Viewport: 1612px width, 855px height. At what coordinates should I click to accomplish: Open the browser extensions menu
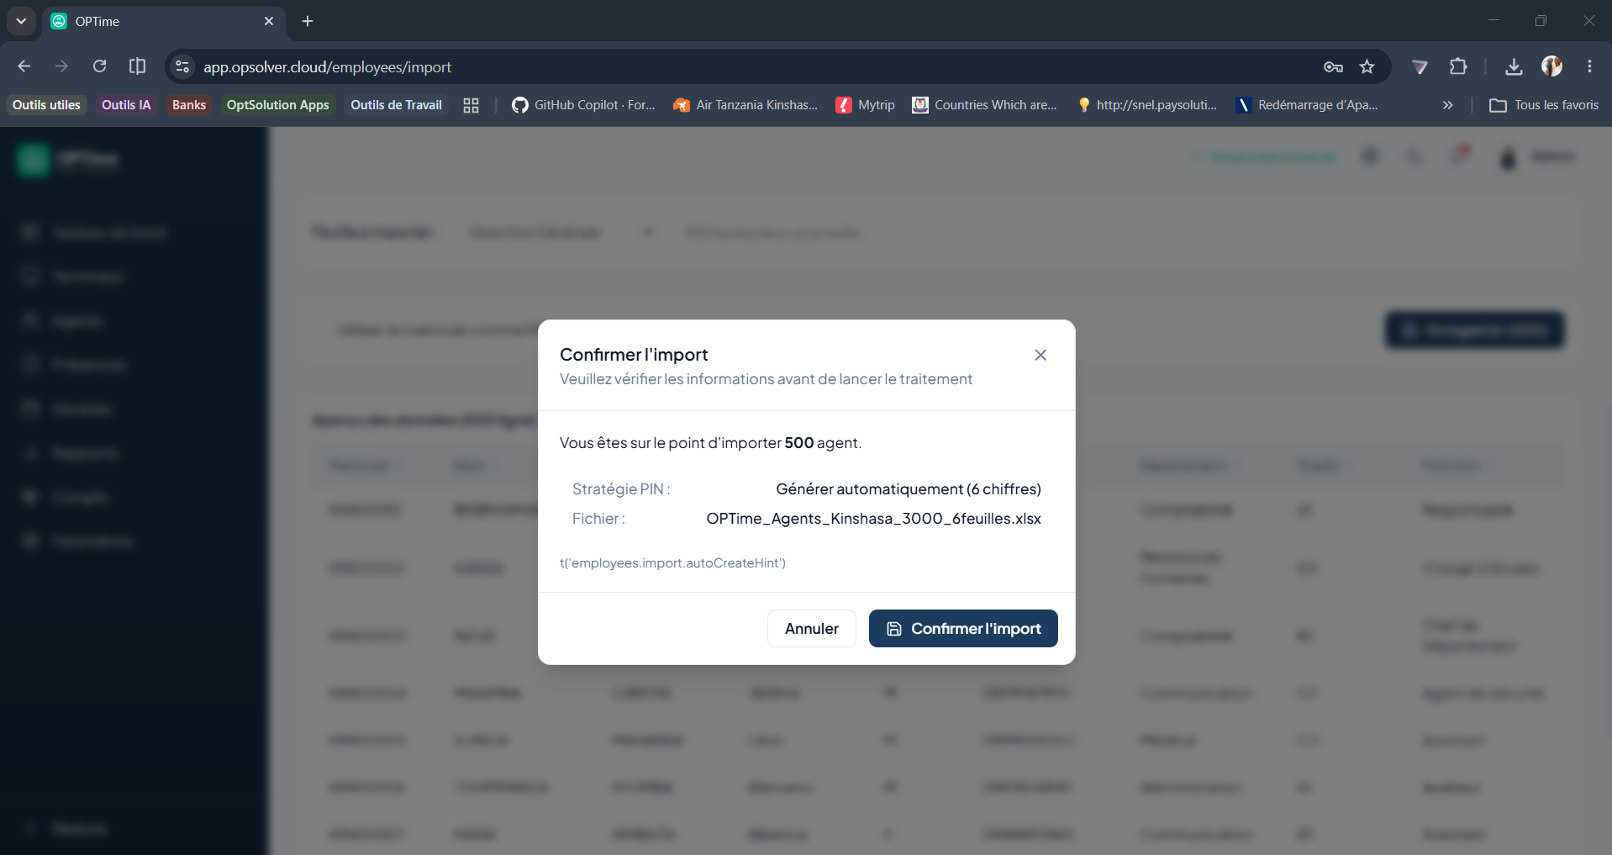tap(1458, 66)
